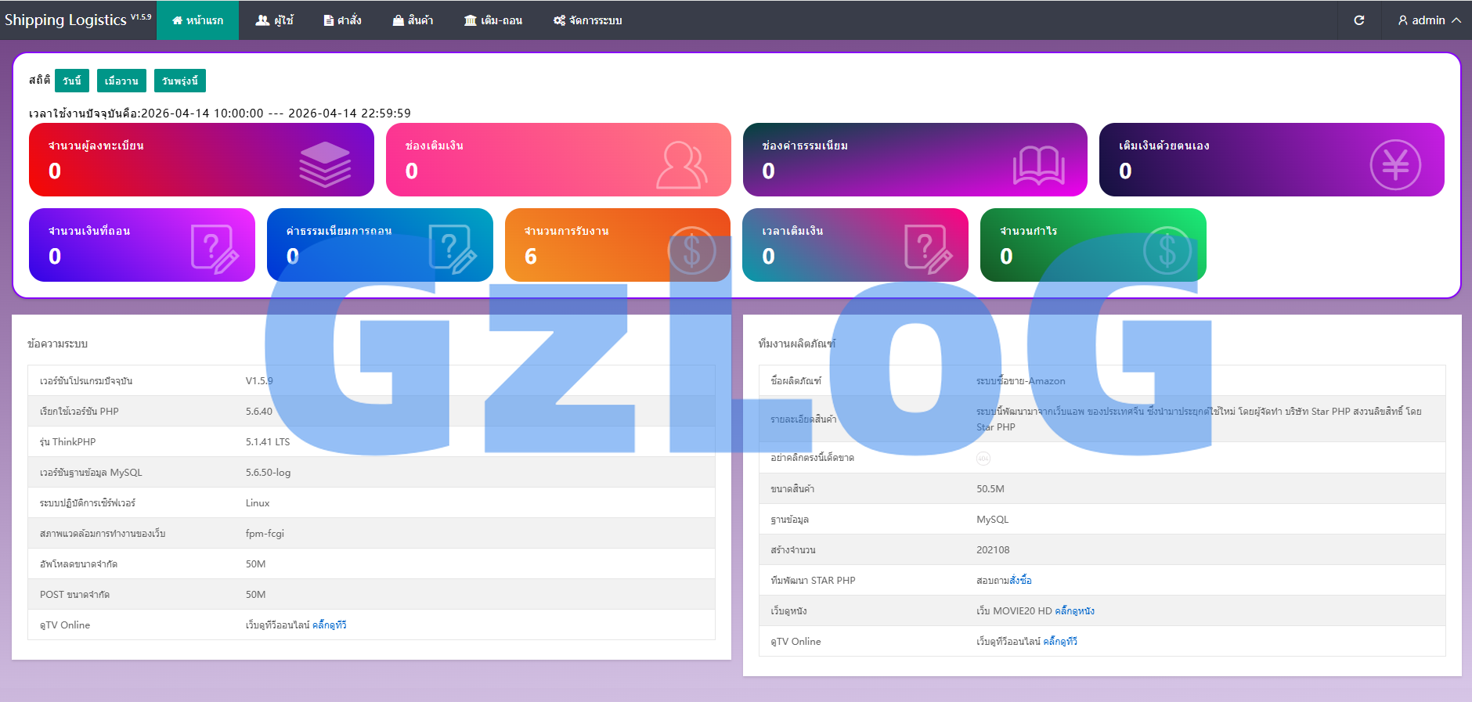Viewport: 1472px width, 702px height.
Task: Click the yen circle icon on self top-up card
Action: point(1394,164)
